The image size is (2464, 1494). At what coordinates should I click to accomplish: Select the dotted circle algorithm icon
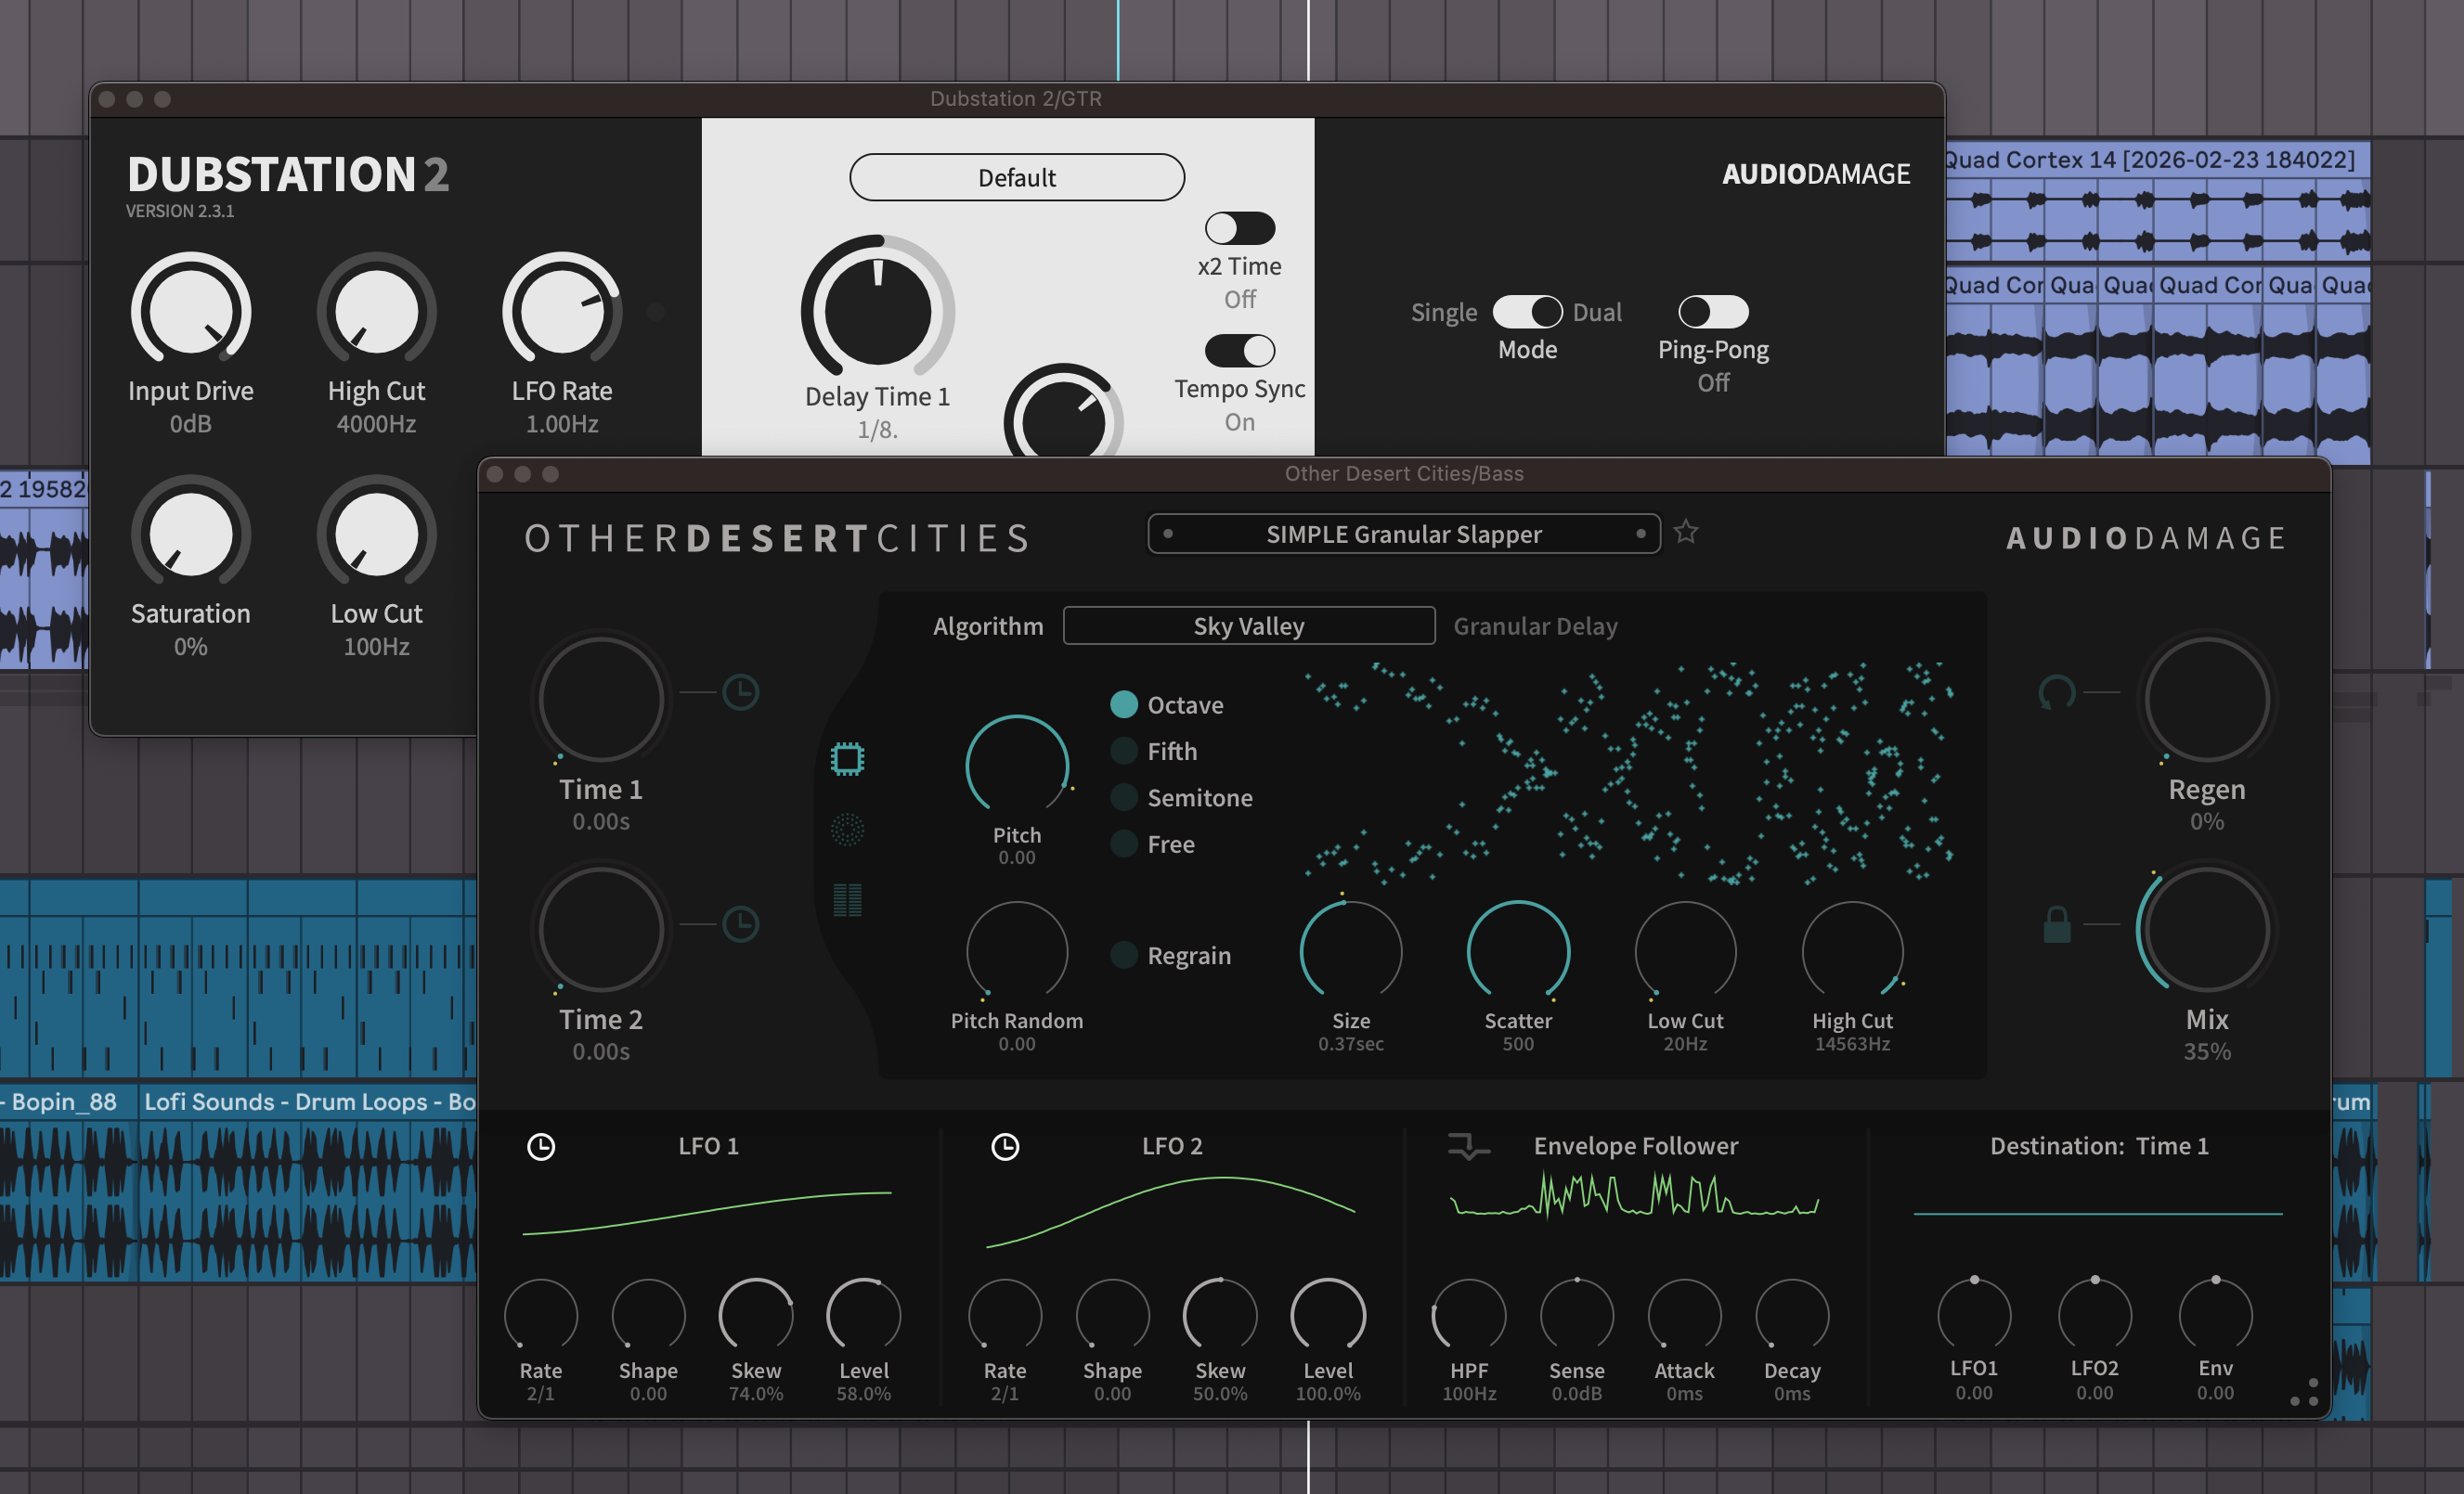pyautogui.click(x=847, y=830)
